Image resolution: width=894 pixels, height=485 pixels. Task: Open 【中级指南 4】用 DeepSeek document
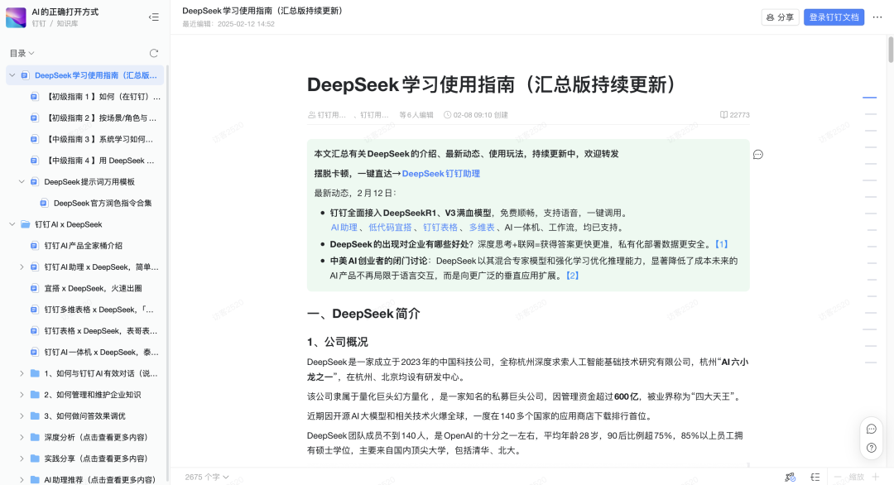[100, 161]
